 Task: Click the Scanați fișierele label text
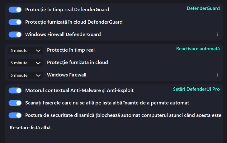(x=107, y=103)
